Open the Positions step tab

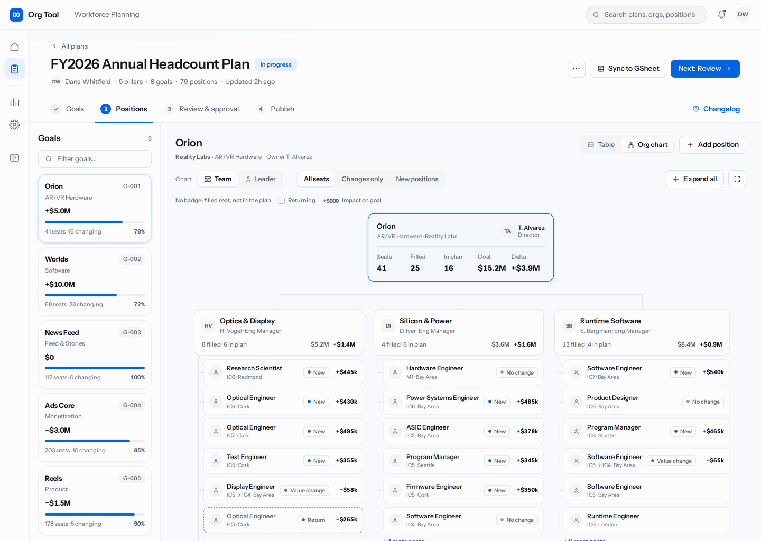click(124, 109)
